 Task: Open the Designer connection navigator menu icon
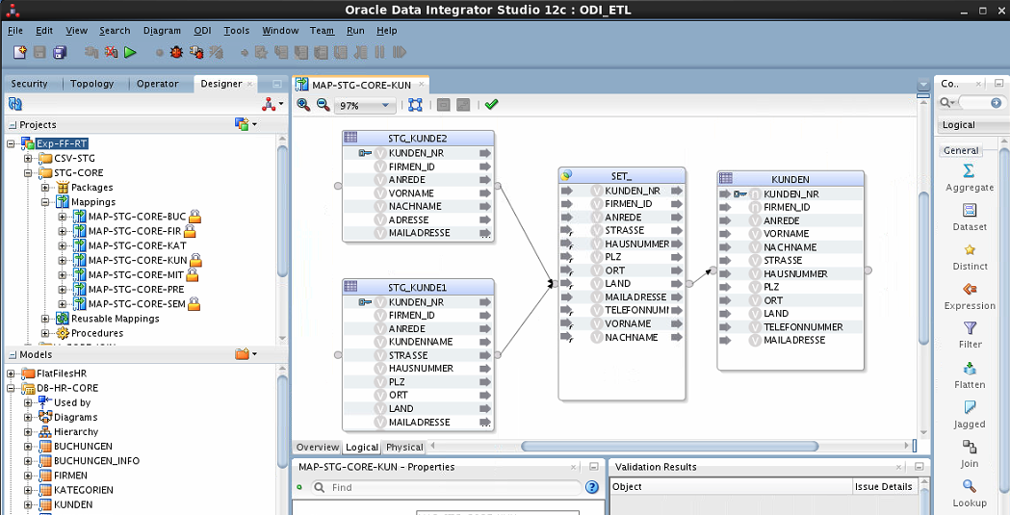[272, 104]
